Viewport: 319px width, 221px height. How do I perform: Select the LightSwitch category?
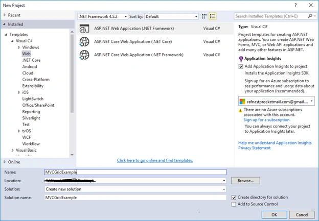[33, 99]
